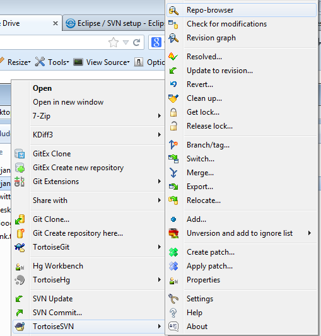
Task: Click the green Create patch icon
Action: 173,252
